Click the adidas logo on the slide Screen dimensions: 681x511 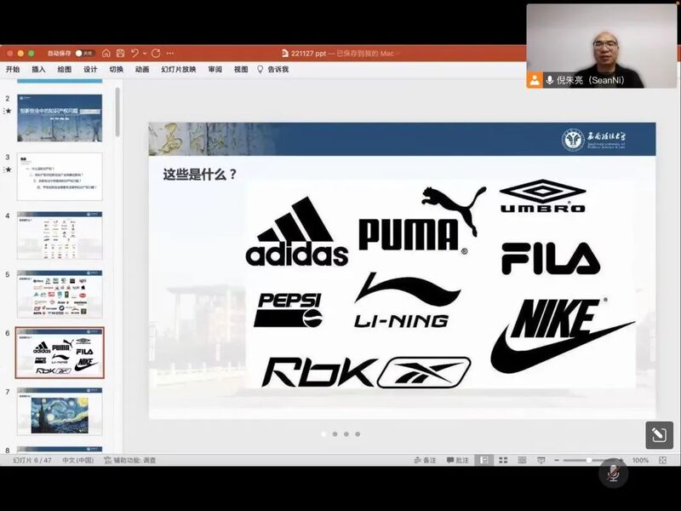click(297, 232)
